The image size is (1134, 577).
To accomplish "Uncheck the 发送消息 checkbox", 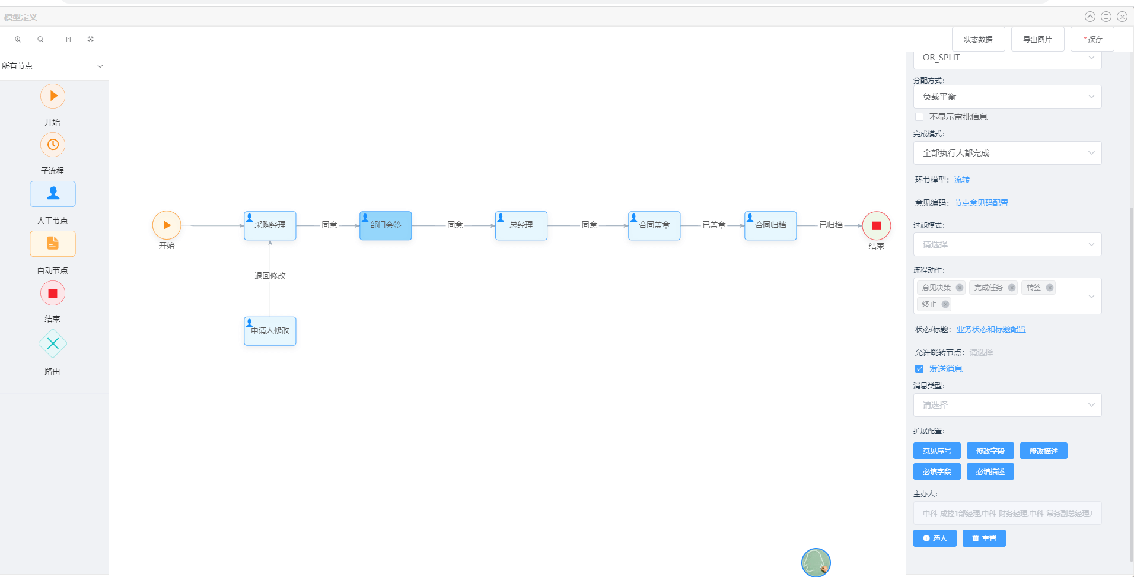I will [x=919, y=369].
